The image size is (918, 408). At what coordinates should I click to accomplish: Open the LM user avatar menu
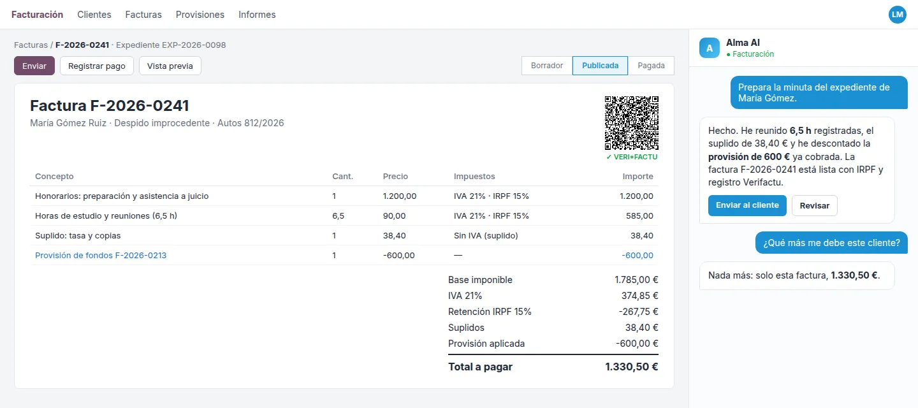pyautogui.click(x=898, y=15)
